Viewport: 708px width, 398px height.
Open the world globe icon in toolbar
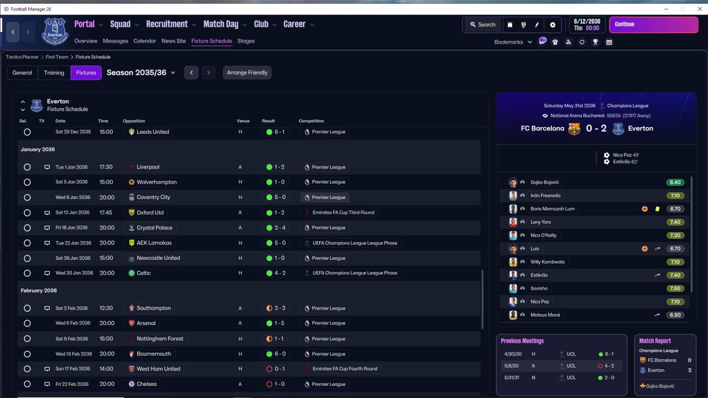pos(523,25)
